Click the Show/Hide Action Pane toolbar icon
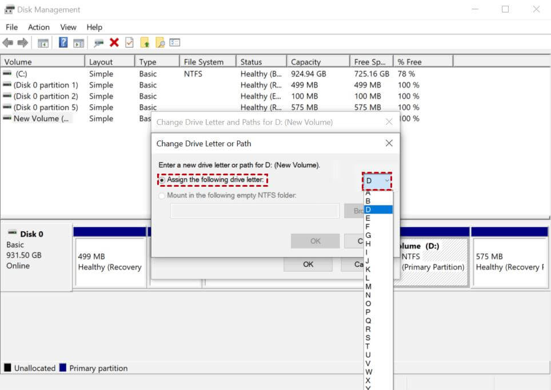The width and height of the screenshot is (551, 390). 78,42
